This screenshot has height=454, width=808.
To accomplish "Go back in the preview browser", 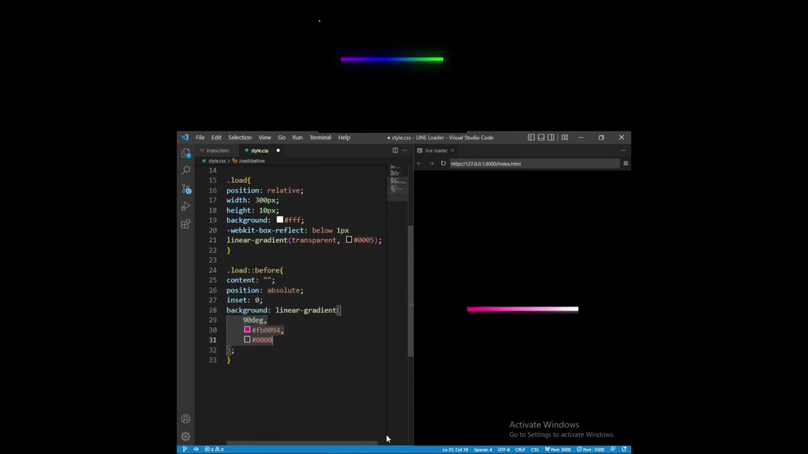I will pos(419,163).
